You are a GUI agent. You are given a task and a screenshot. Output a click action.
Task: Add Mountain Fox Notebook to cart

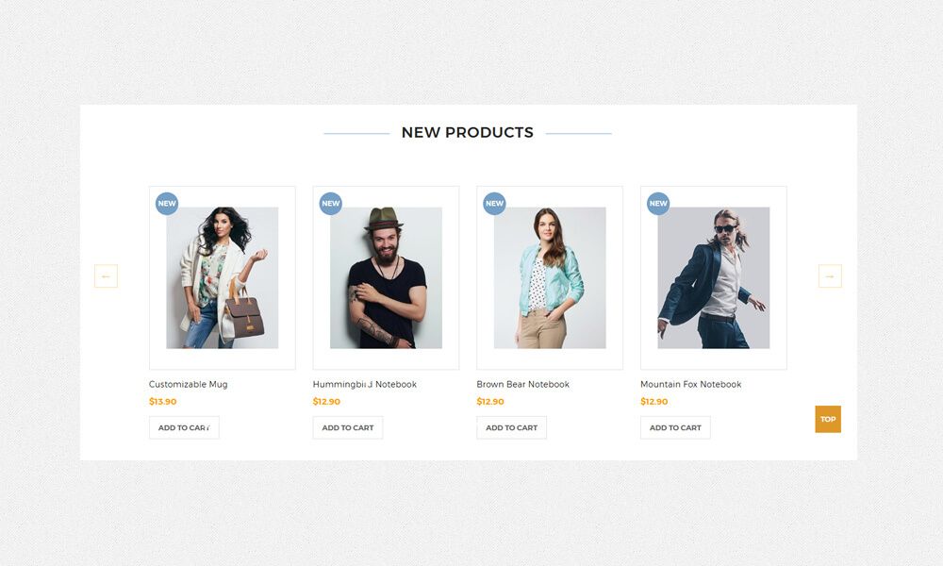tap(675, 427)
